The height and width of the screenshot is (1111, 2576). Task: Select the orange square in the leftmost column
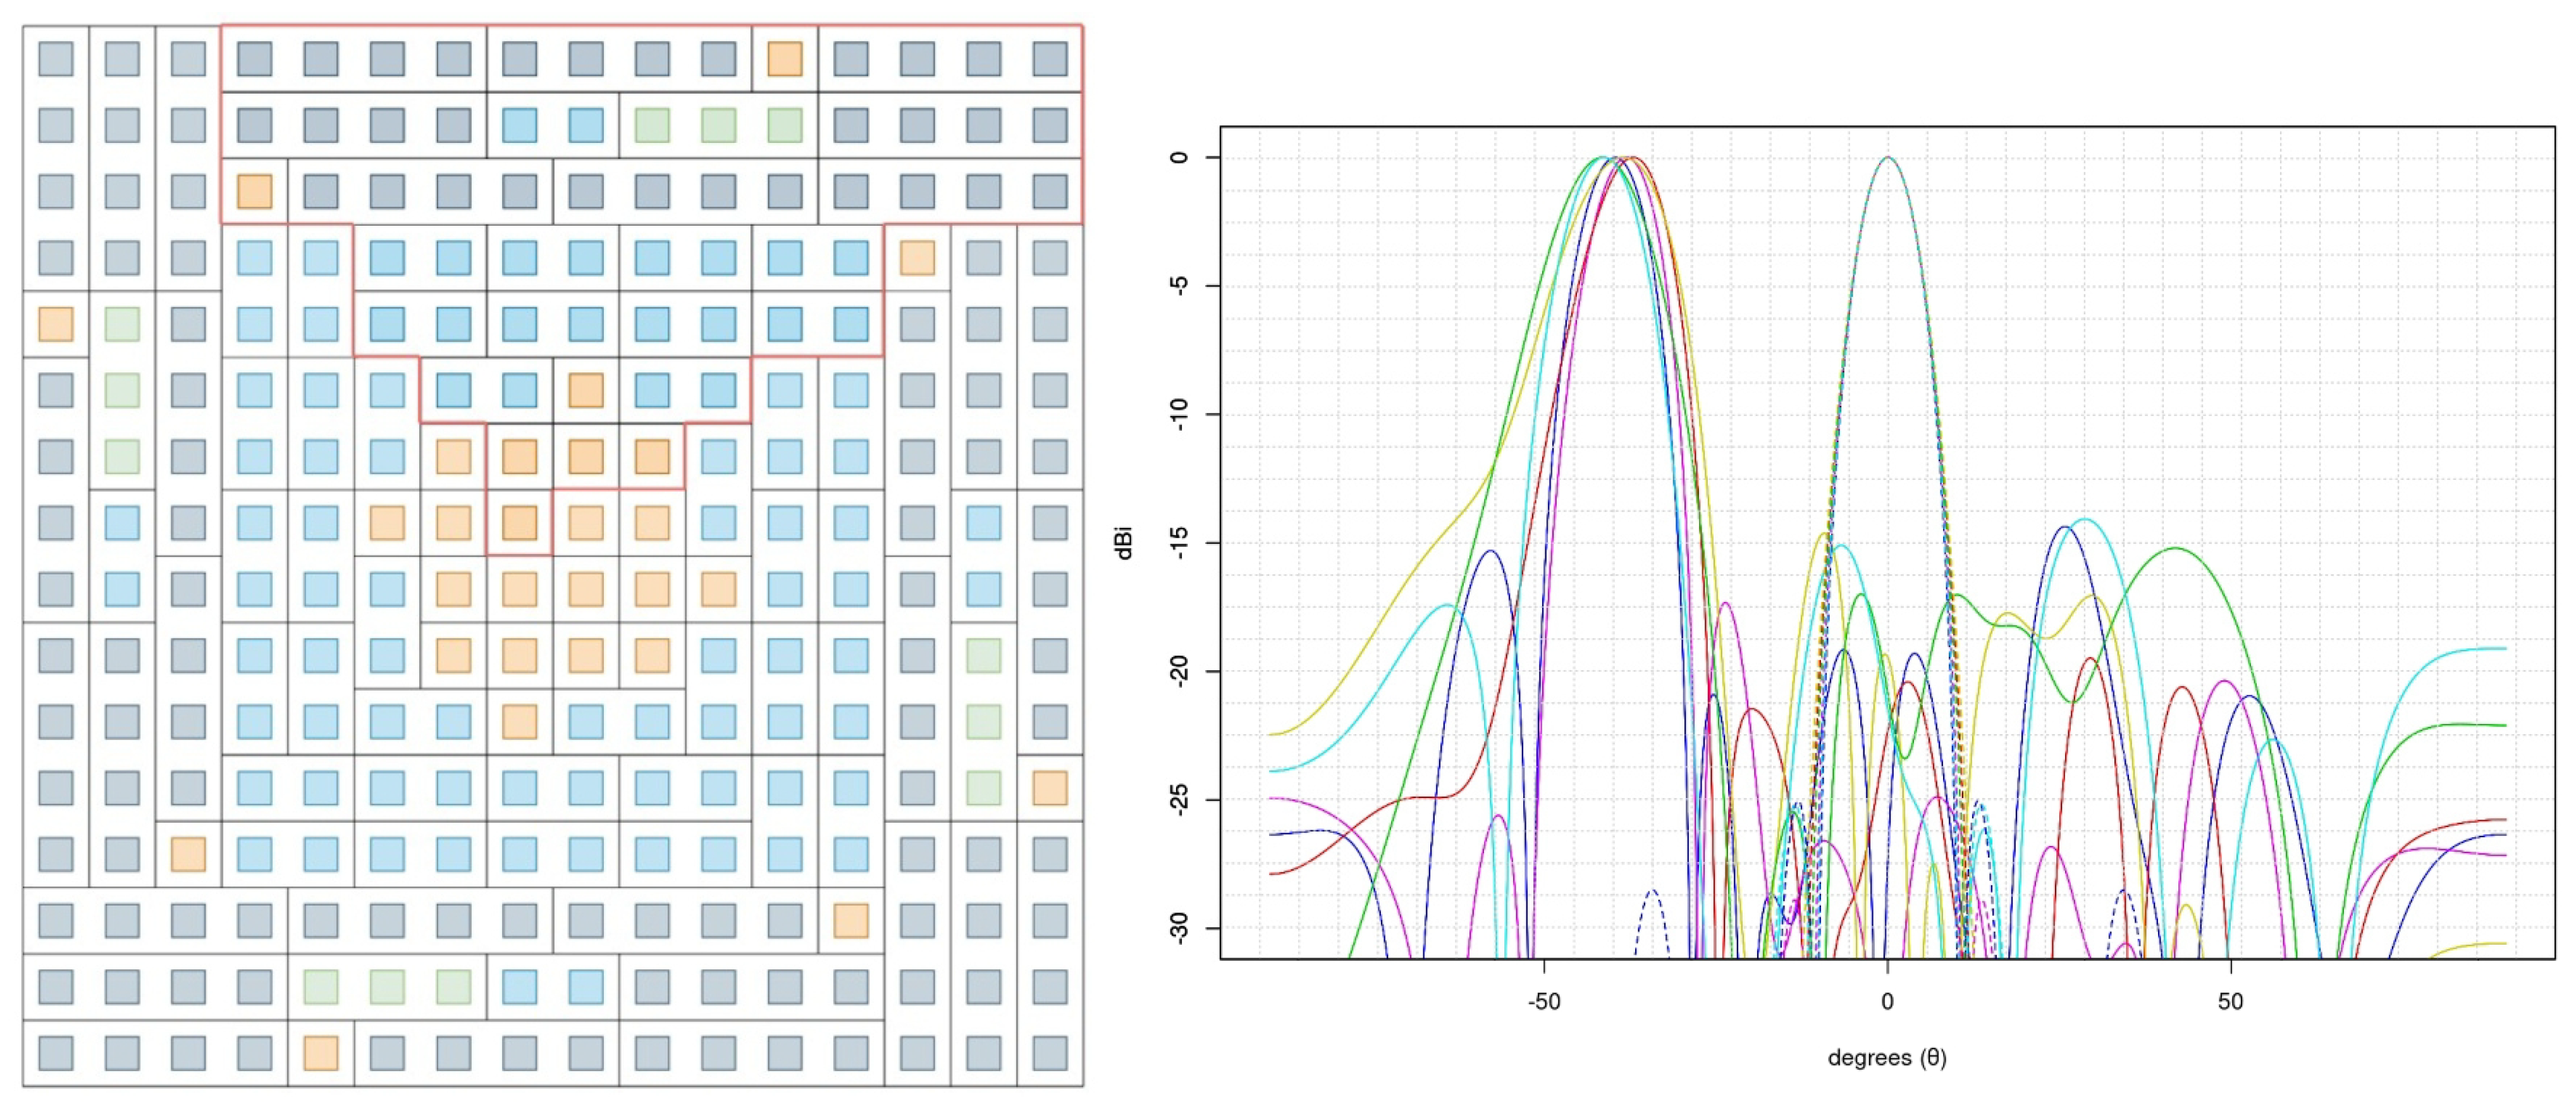[x=55, y=324]
